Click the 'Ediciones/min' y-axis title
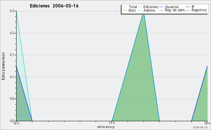This screenshot has width=211, height=130. [3, 66]
